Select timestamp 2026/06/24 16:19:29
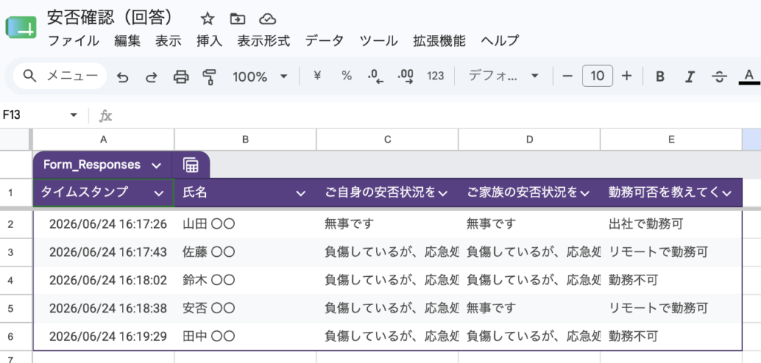The width and height of the screenshot is (761, 363). [103, 336]
